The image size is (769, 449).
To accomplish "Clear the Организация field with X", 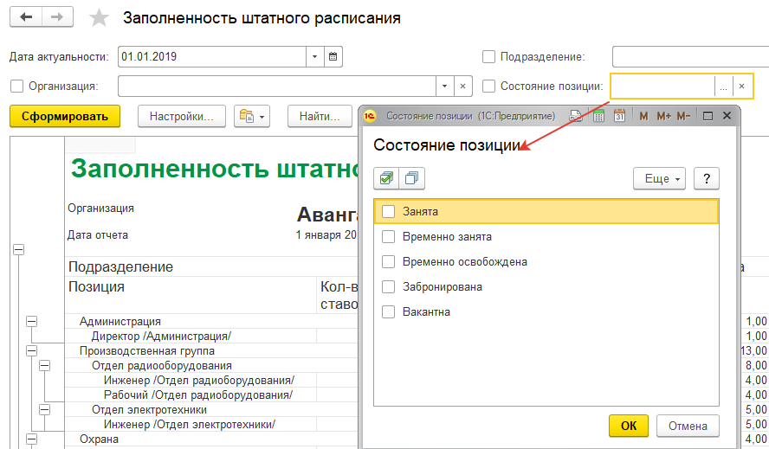I will tap(462, 87).
